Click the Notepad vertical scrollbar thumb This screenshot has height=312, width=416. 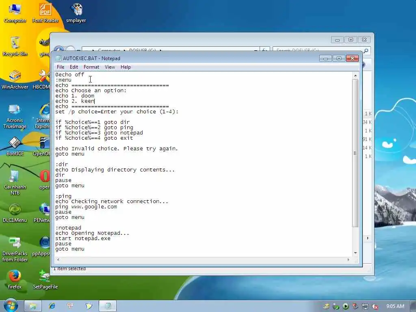tap(355, 153)
